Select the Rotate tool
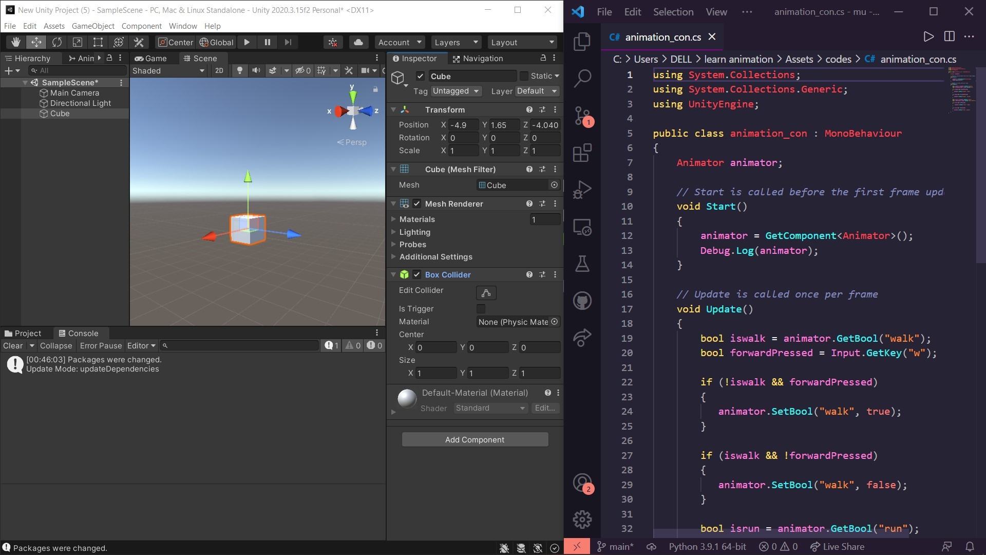The width and height of the screenshot is (986, 555). (57, 42)
